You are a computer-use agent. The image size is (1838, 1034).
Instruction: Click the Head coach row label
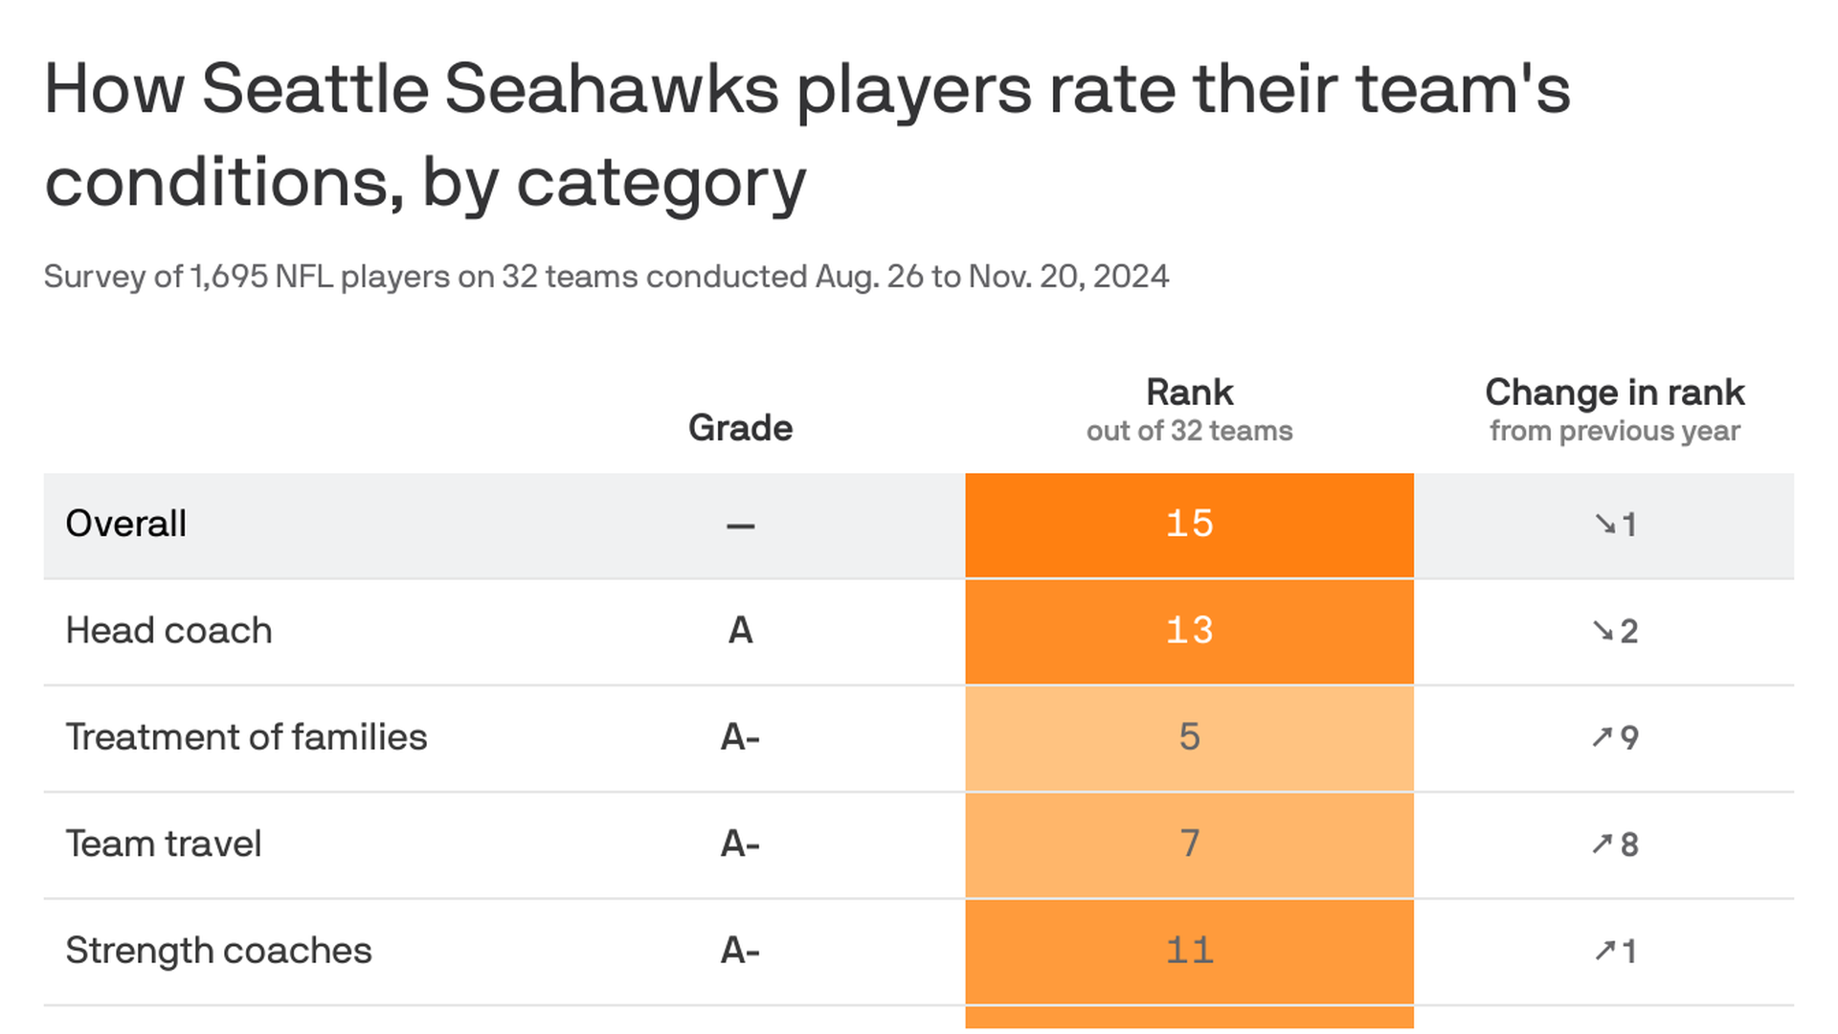pos(169,631)
